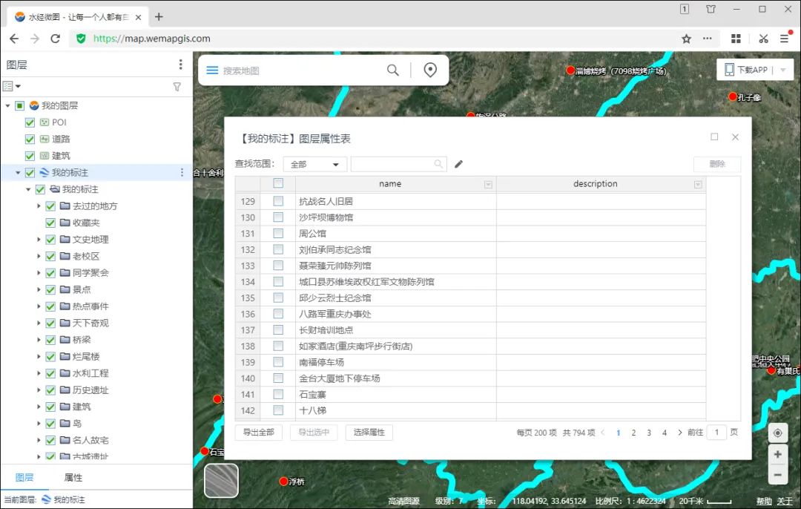Image resolution: width=801 pixels, height=509 pixels.
Task: Click the zoom-in plus control on the map
Action: pyautogui.click(x=777, y=454)
